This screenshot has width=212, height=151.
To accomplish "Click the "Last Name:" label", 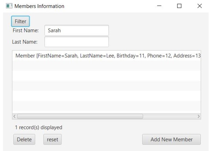I will click(x=25, y=42).
